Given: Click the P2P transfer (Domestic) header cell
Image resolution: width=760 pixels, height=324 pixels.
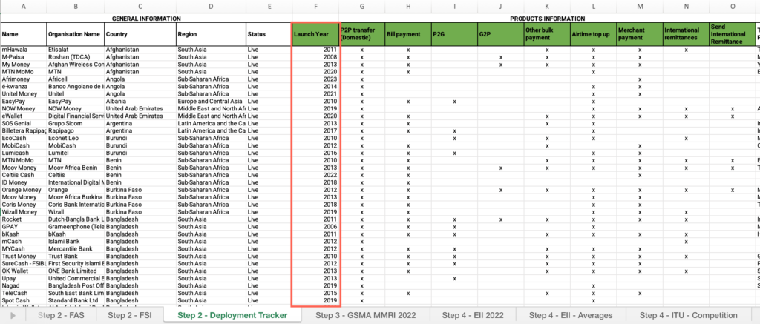Looking at the screenshot, I should coord(362,34).
